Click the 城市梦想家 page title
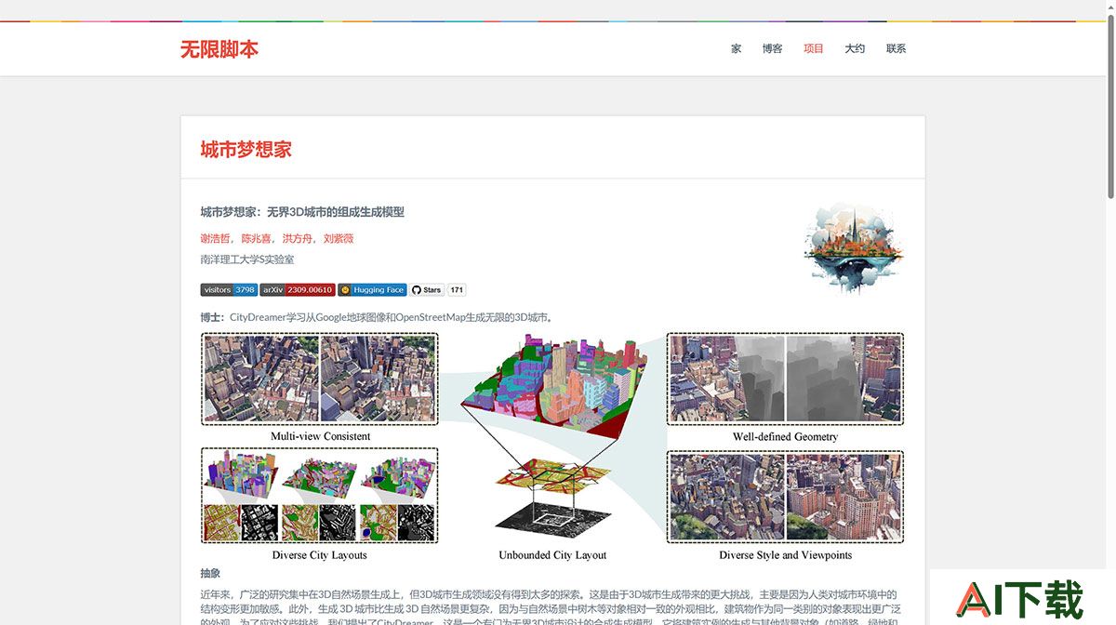The width and height of the screenshot is (1116, 625). tap(246, 150)
